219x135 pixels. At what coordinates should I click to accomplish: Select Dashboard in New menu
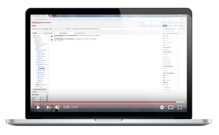pos(167,38)
